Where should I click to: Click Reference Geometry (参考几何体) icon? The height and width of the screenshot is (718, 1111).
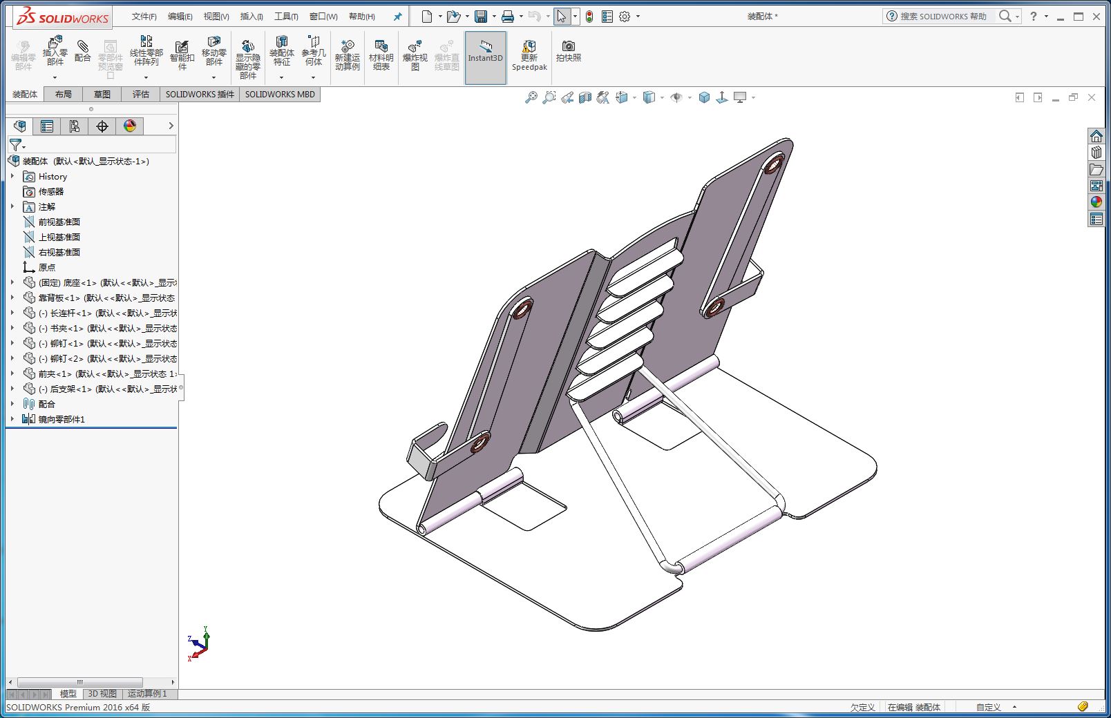pos(313,52)
